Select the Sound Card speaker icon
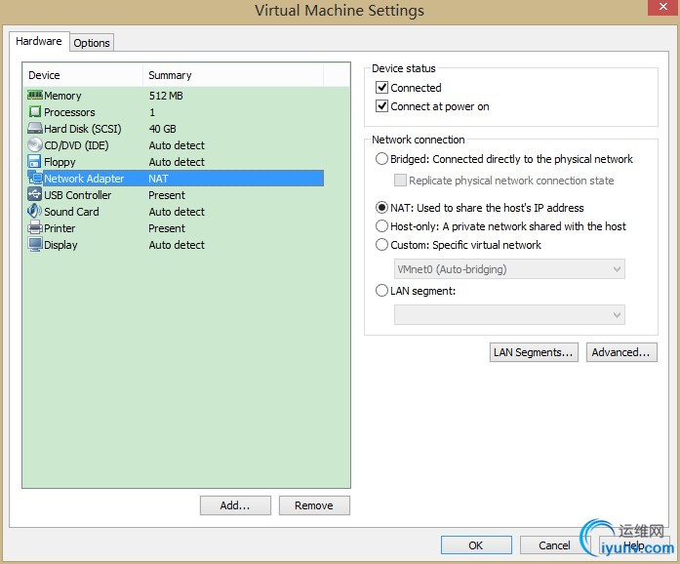This screenshot has height=564, width=680. click(35, 212)
